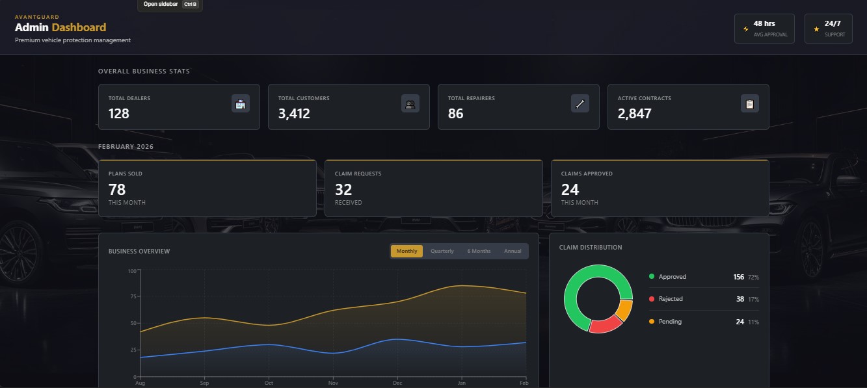
Task: Click the Claim Requests card showing 32
Action: click(434, 188)
